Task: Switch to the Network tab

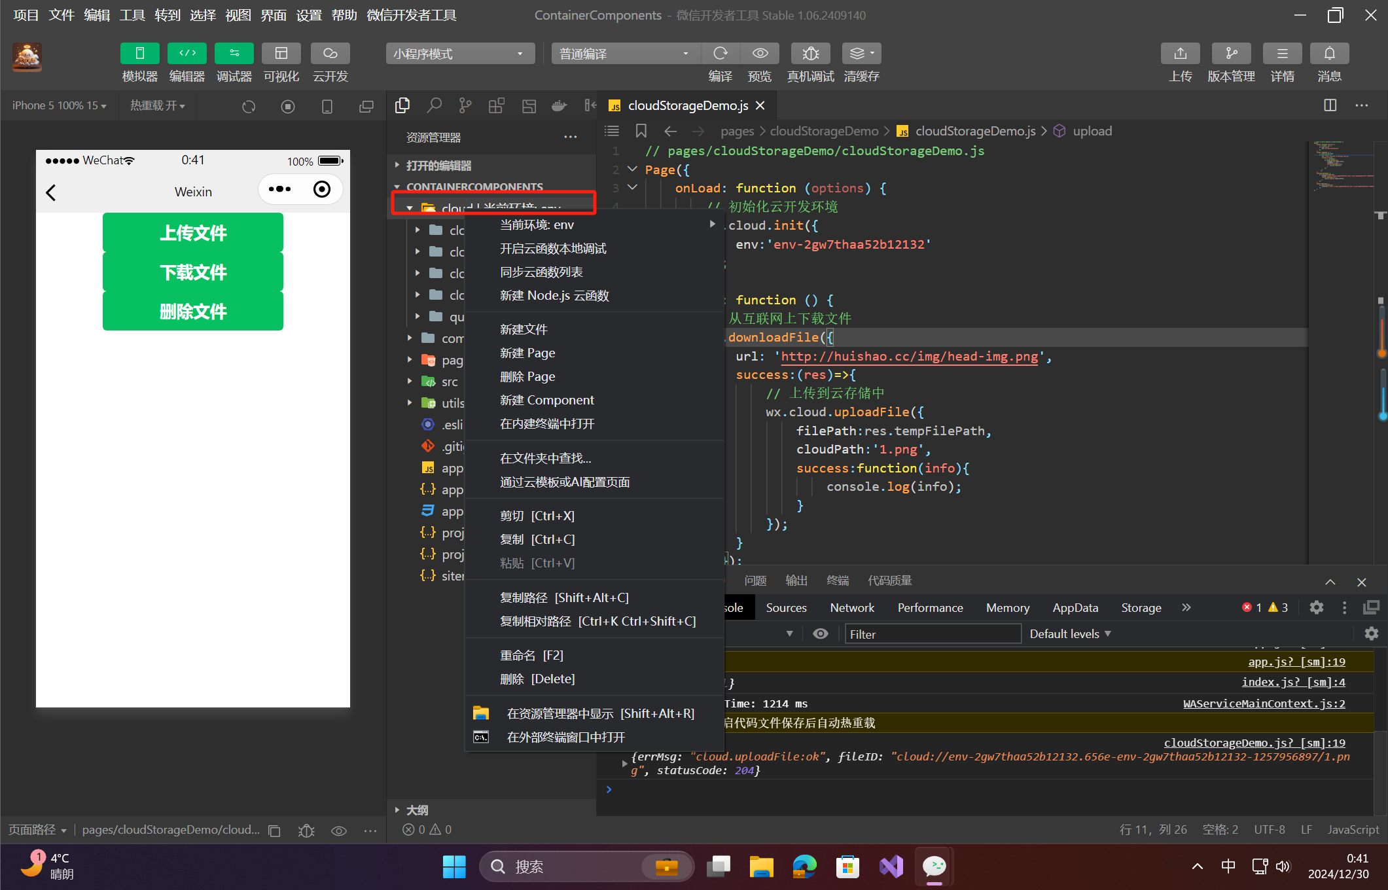Action: point(851,607)
